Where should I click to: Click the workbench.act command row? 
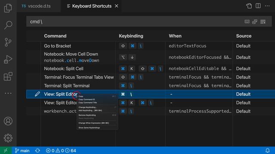click(x=150, y=111)
